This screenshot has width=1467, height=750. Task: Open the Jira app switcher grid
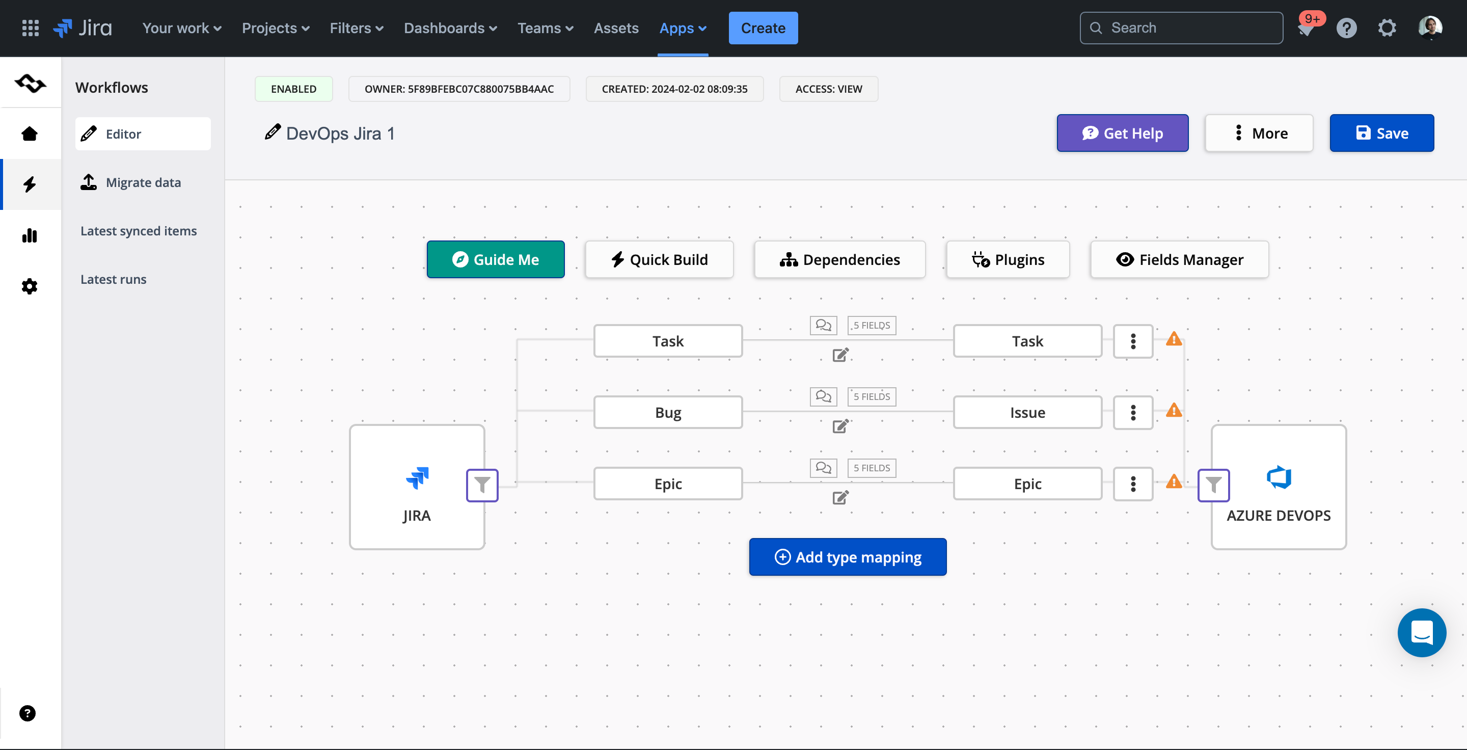pyautogui.click(x=30, y=28)
